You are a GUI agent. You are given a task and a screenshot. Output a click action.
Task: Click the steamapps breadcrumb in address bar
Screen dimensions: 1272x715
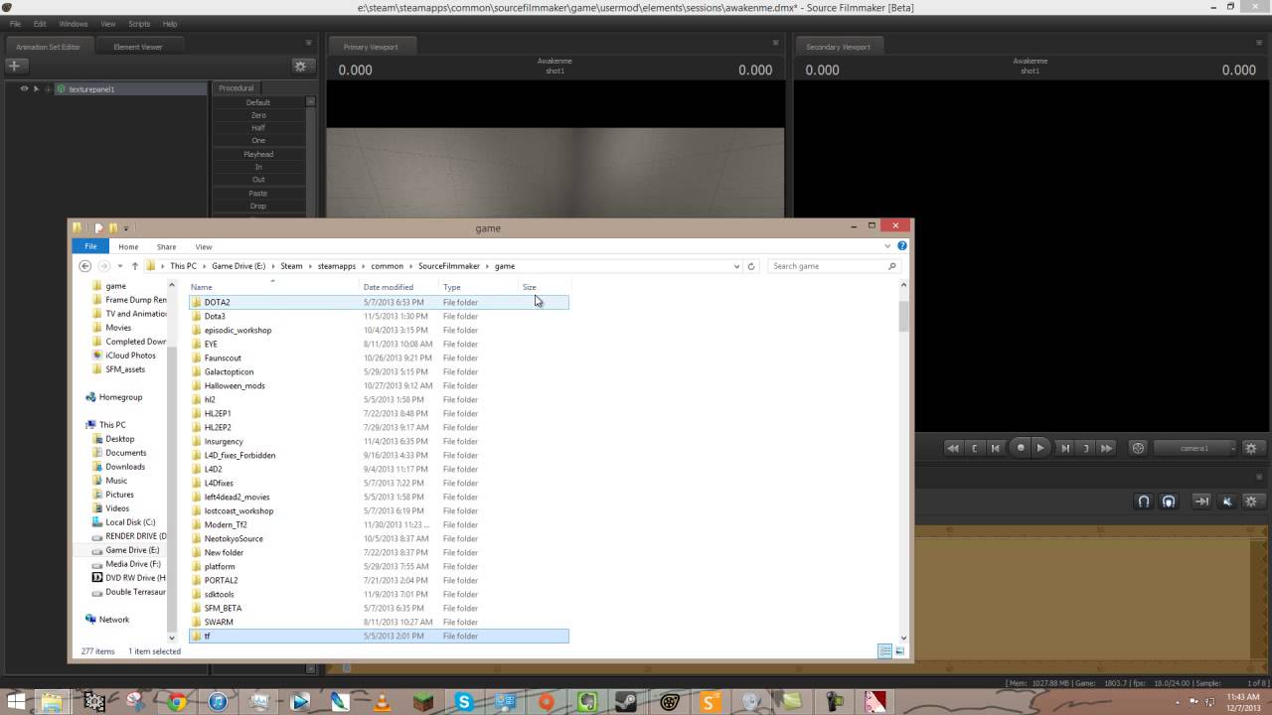point(337,266)
